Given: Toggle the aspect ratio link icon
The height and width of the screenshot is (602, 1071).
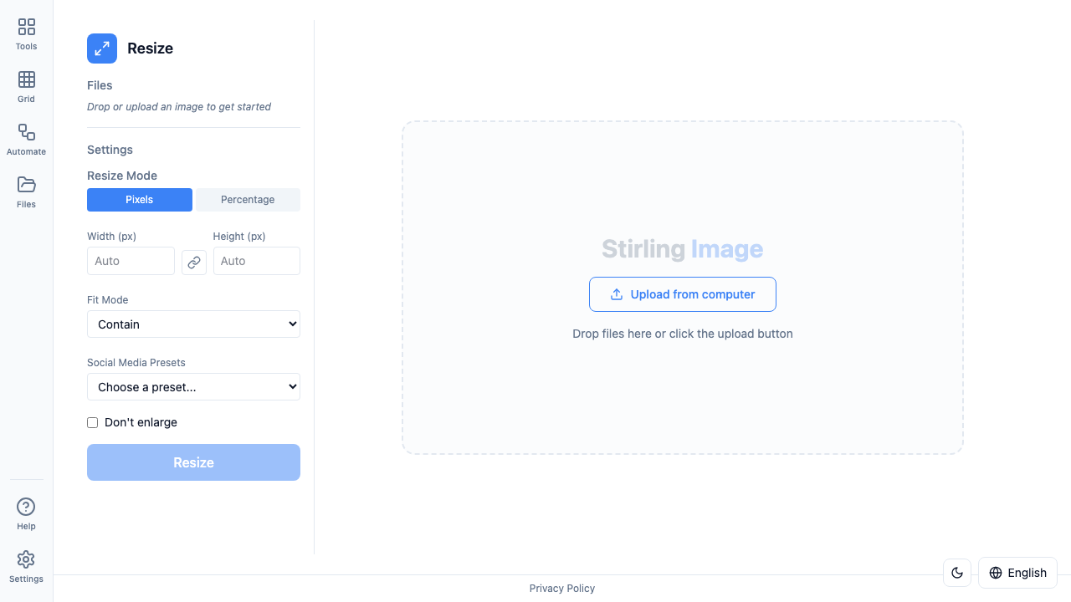Looking at the screenshot, I should [x=194, y=262].
